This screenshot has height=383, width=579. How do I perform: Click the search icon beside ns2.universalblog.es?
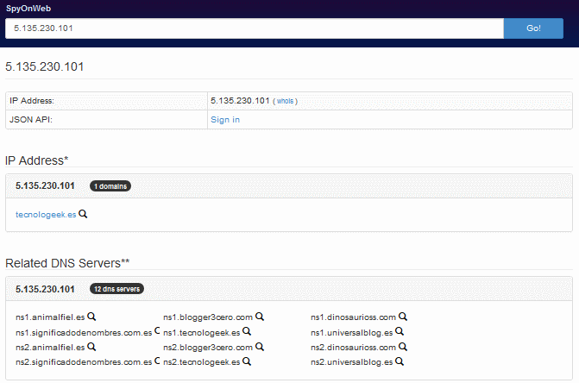click(400, 361)
